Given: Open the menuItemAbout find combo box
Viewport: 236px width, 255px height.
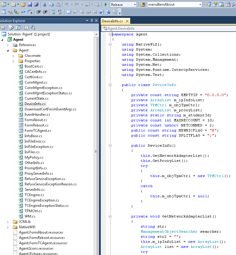Looking at the screenshot, I should 174,4.
